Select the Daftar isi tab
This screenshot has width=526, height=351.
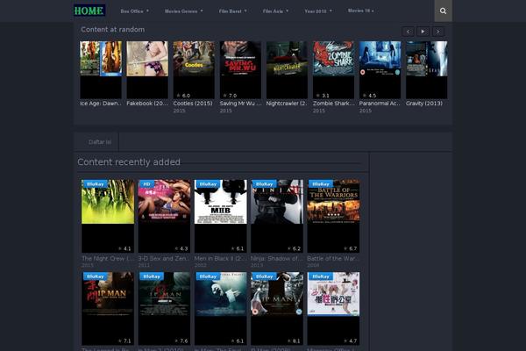tap(100, 142)
